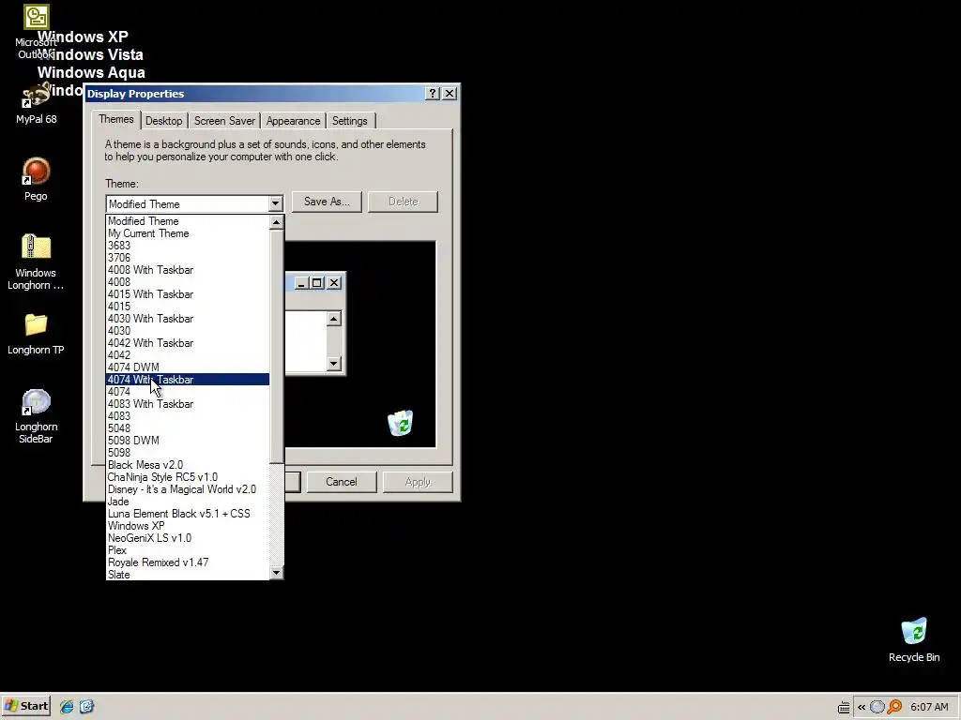The image size is (961, 720).
Task: Select 4042 With Taskbar theme
Action: tap(188, 343)
